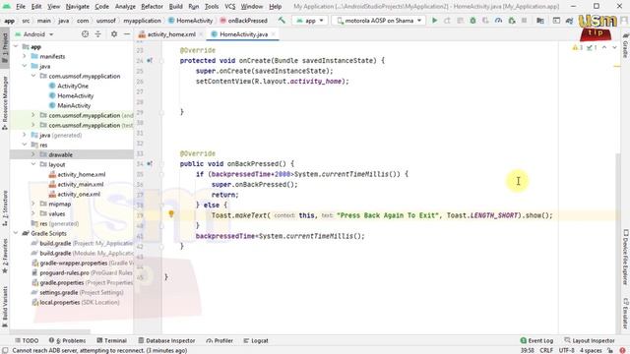Collapse the layout folder arrow

(33, 164)
